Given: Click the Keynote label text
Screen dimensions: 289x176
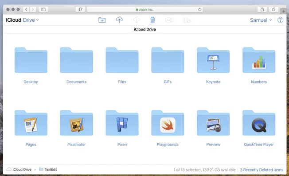Looking at the screenshot, I should pos(213,82).
